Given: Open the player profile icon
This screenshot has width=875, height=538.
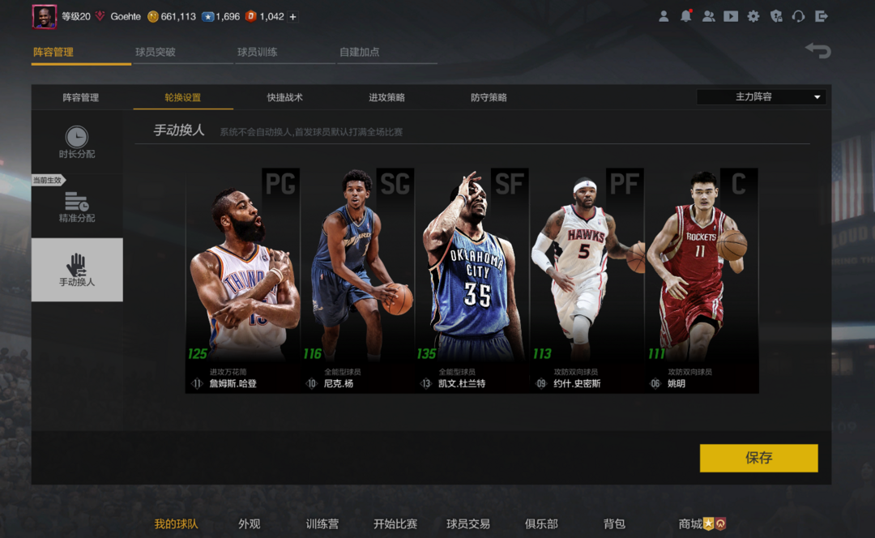Looking at the screenshot, I should (664, 16).
